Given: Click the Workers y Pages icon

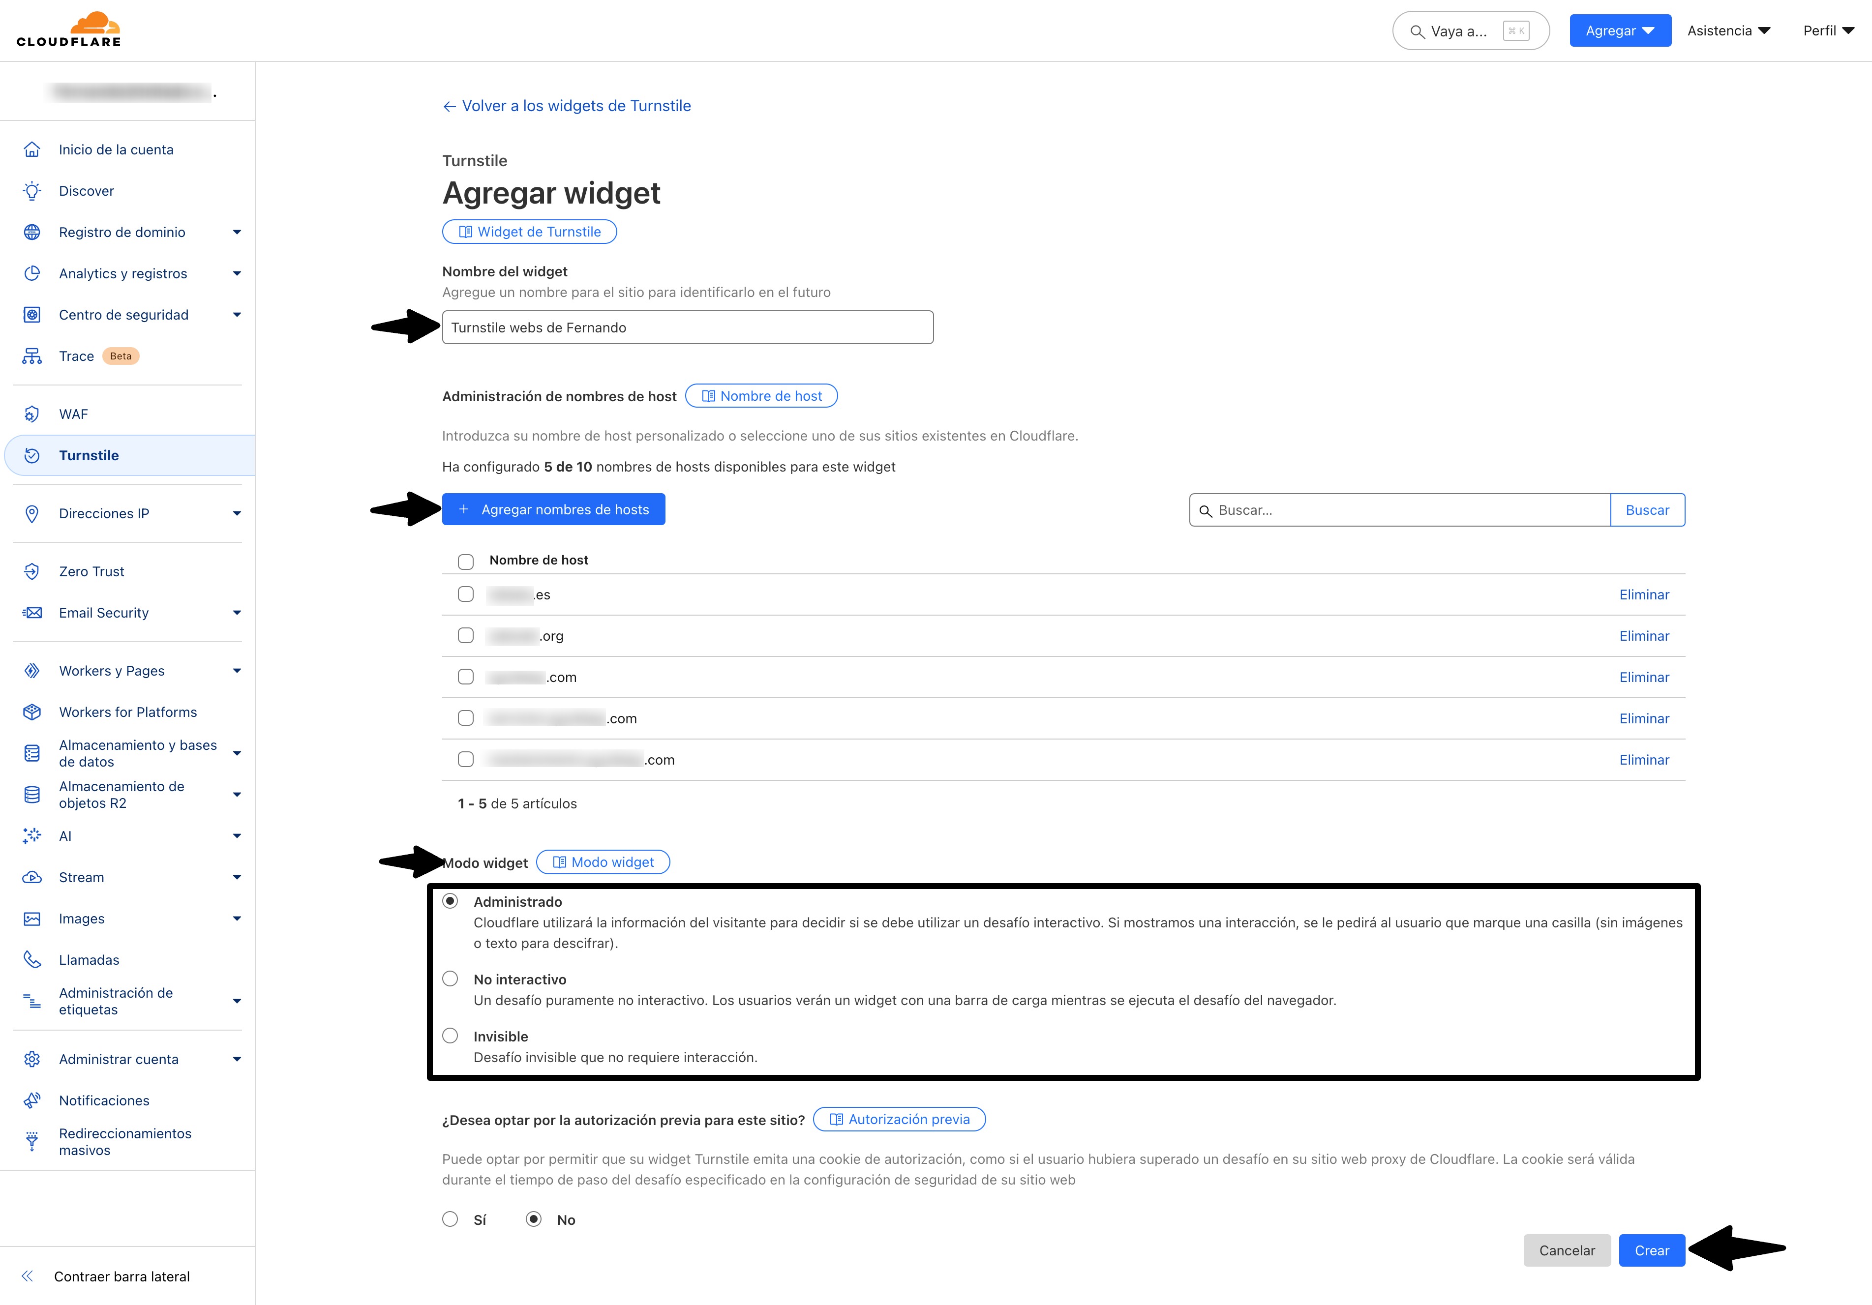Looking at the screenshot, I should (x=32, y=671).
